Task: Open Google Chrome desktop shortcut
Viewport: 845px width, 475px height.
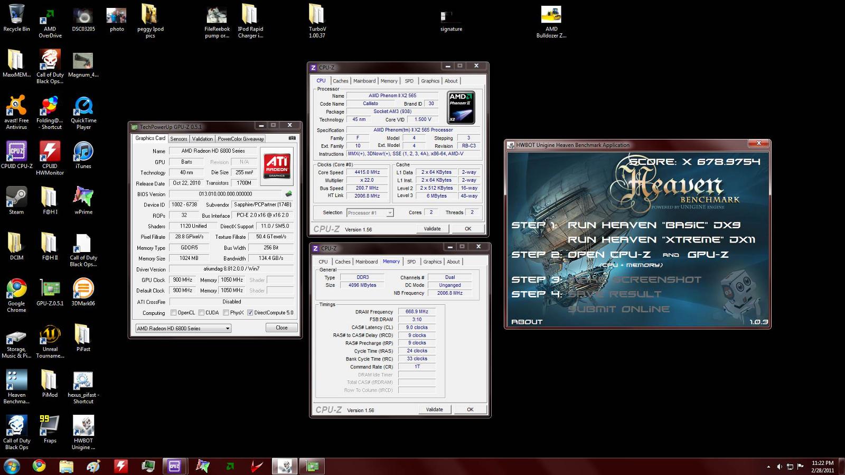Action: (16, 295)
